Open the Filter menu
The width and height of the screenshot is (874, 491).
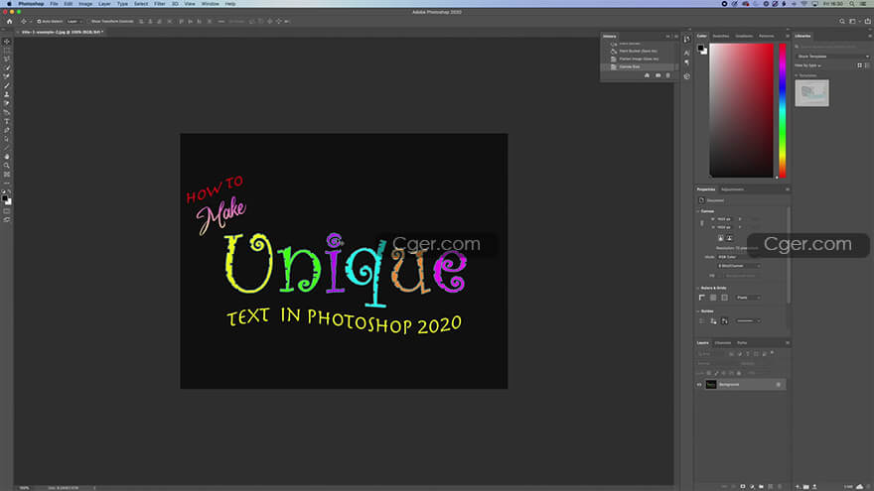pos(160,4)
